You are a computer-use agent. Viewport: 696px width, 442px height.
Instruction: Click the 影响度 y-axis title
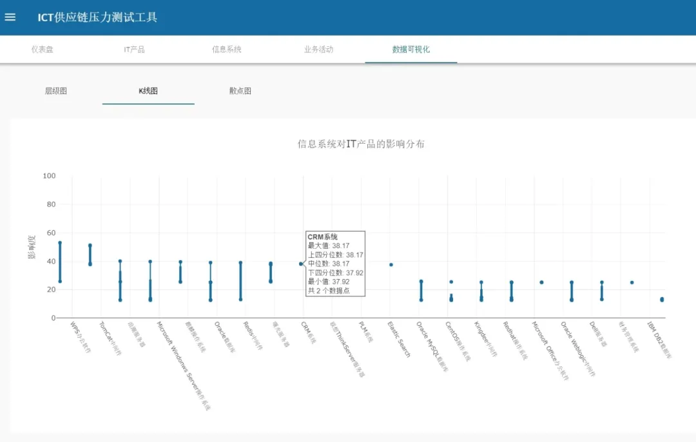(32, 247)
